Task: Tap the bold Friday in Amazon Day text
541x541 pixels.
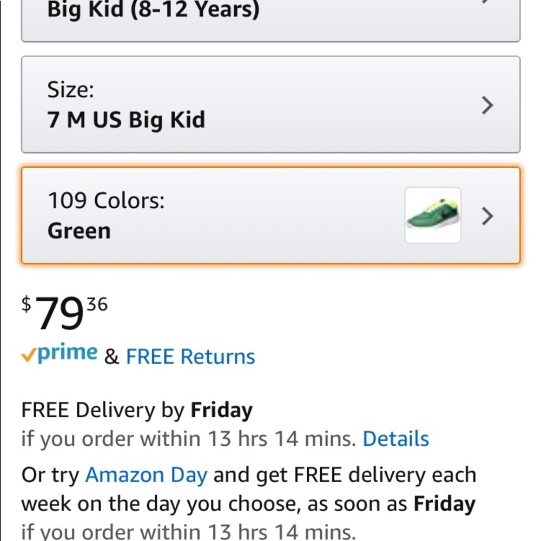Action: [445, 504]
